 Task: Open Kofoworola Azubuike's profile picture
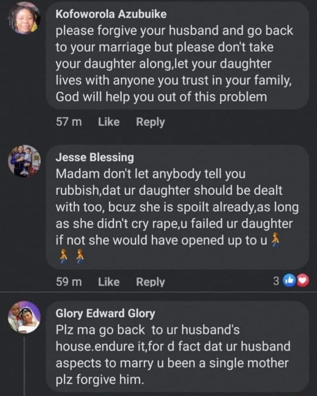click(x=24, y=18)
